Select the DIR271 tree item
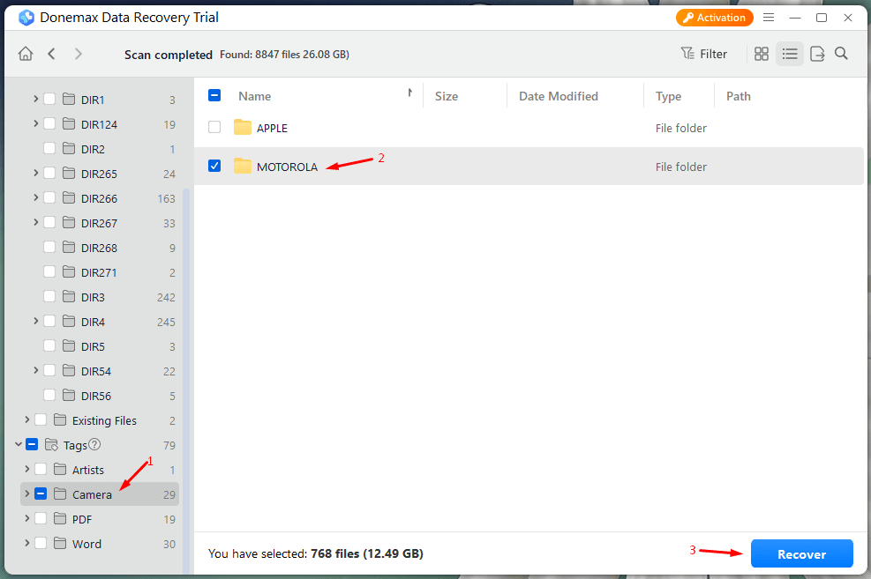871x579 pixels. pyautogui.click(x=100, y=272)
